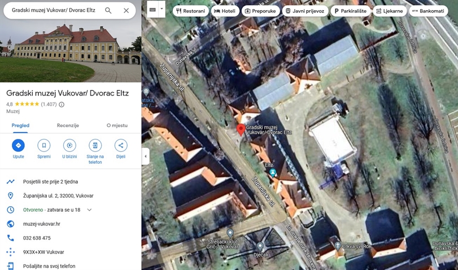Click the place title Gradski muzej Vukovar/ Dvorac Eltz
The width and height of the screenshot is (458, 270).
(67, 93)
